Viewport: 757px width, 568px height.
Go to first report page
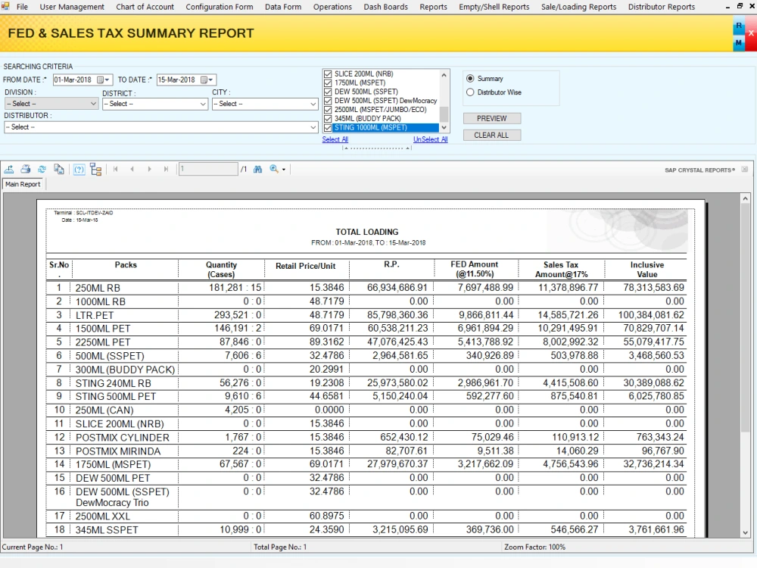click(115, 169)
